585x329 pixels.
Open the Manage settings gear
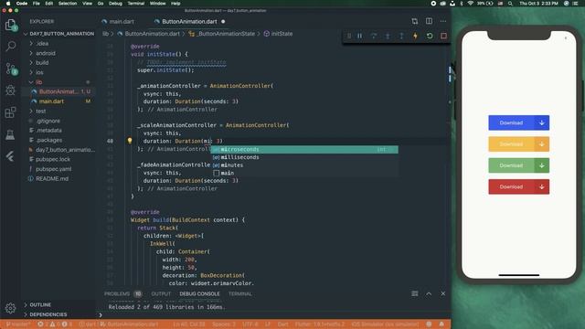coord(10,308)
